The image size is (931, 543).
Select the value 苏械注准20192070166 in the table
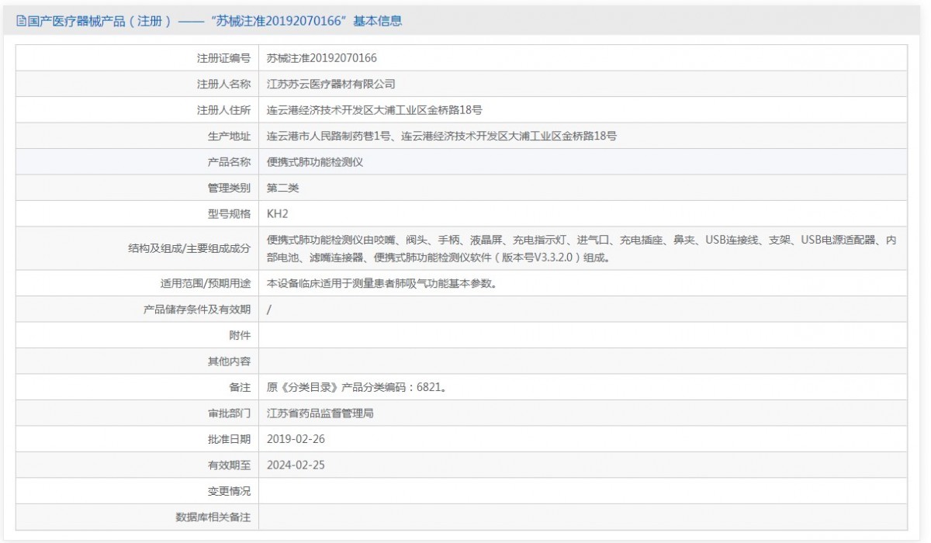click(321, 58)
